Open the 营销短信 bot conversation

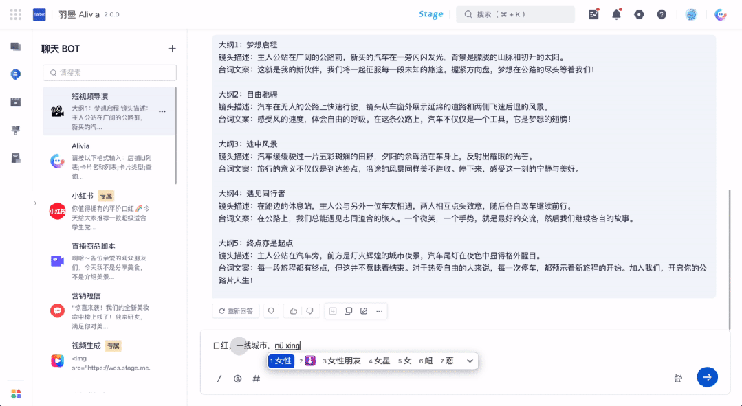click(109, 311)
